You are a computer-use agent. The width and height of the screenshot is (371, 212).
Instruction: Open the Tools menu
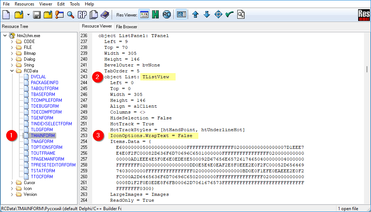(75, 4)
